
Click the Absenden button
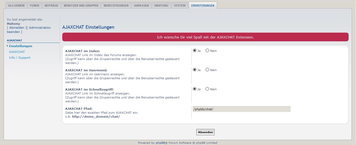coord(205,132)
